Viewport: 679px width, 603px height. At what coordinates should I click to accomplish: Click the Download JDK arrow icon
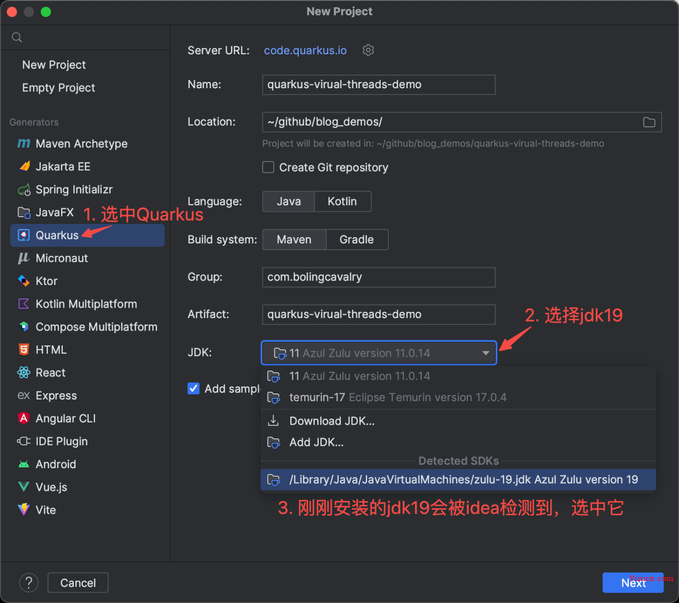(x=273, y=421)
